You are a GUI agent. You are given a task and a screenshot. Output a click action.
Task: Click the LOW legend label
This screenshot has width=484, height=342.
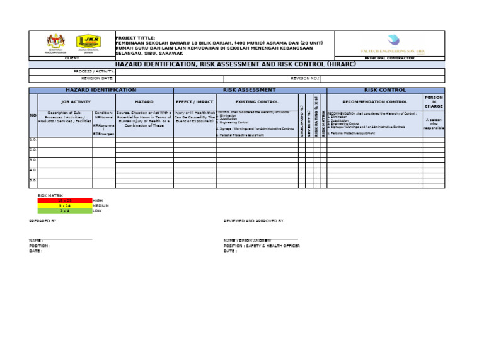97,211
